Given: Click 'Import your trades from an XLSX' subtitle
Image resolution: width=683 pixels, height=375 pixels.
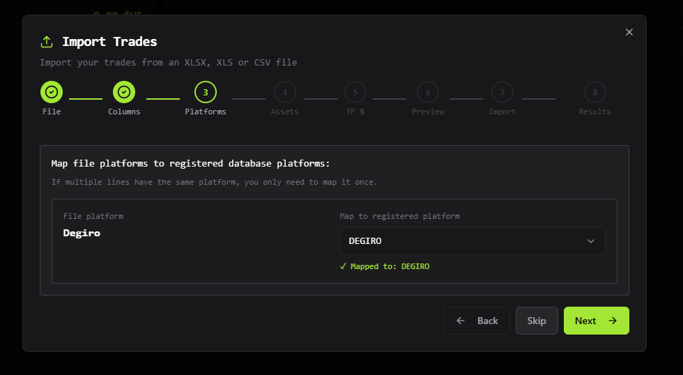Looking at the screenshot, I should tap(169, 62).
